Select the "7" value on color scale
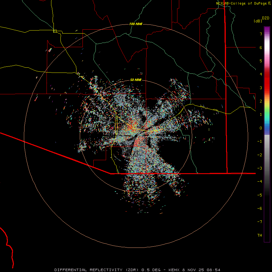This screenshot has width=272, height=272. 261,34
